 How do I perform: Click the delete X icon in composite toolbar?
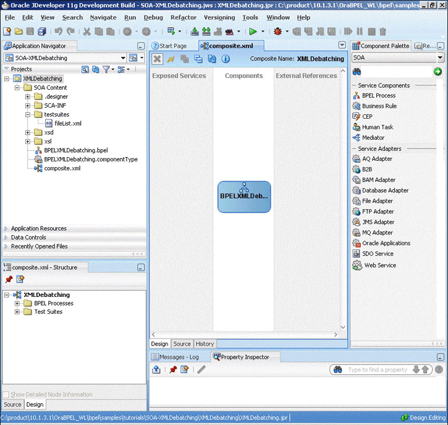click(x=157, y=59)
